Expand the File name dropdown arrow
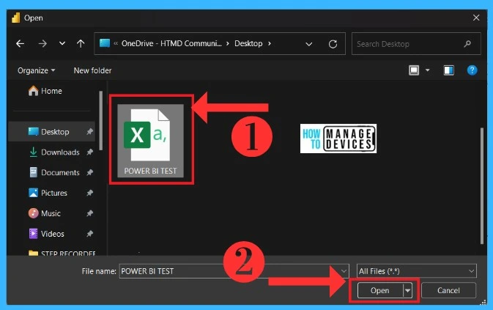Viewport: 493px width, 310px height. pos(344,271)
